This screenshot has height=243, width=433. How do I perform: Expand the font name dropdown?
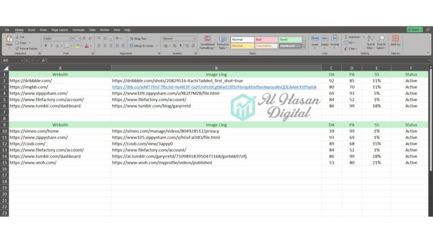click(x=68, y=38)
